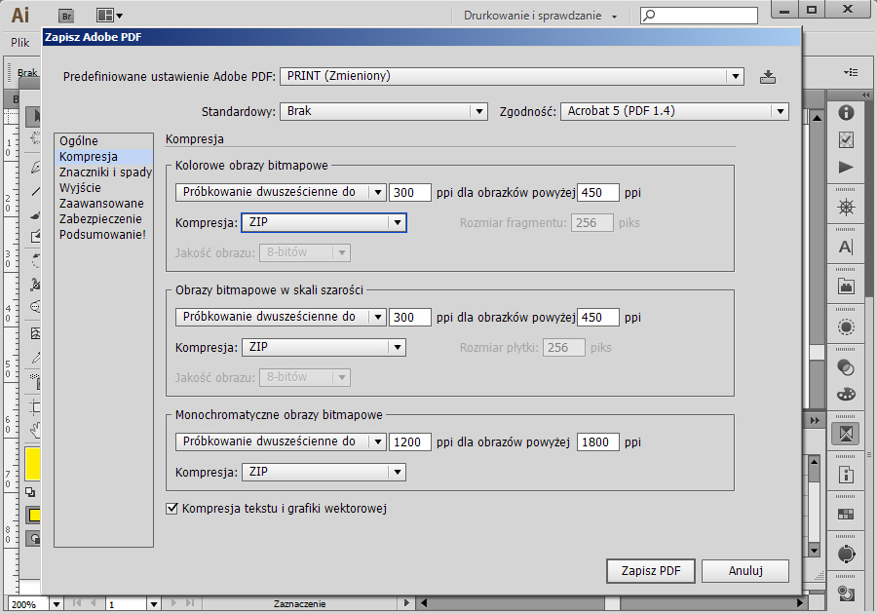Open the Kompresja dropdown for monochrome images
Viewport: 877px width, 614px height.
click(324, 472)
